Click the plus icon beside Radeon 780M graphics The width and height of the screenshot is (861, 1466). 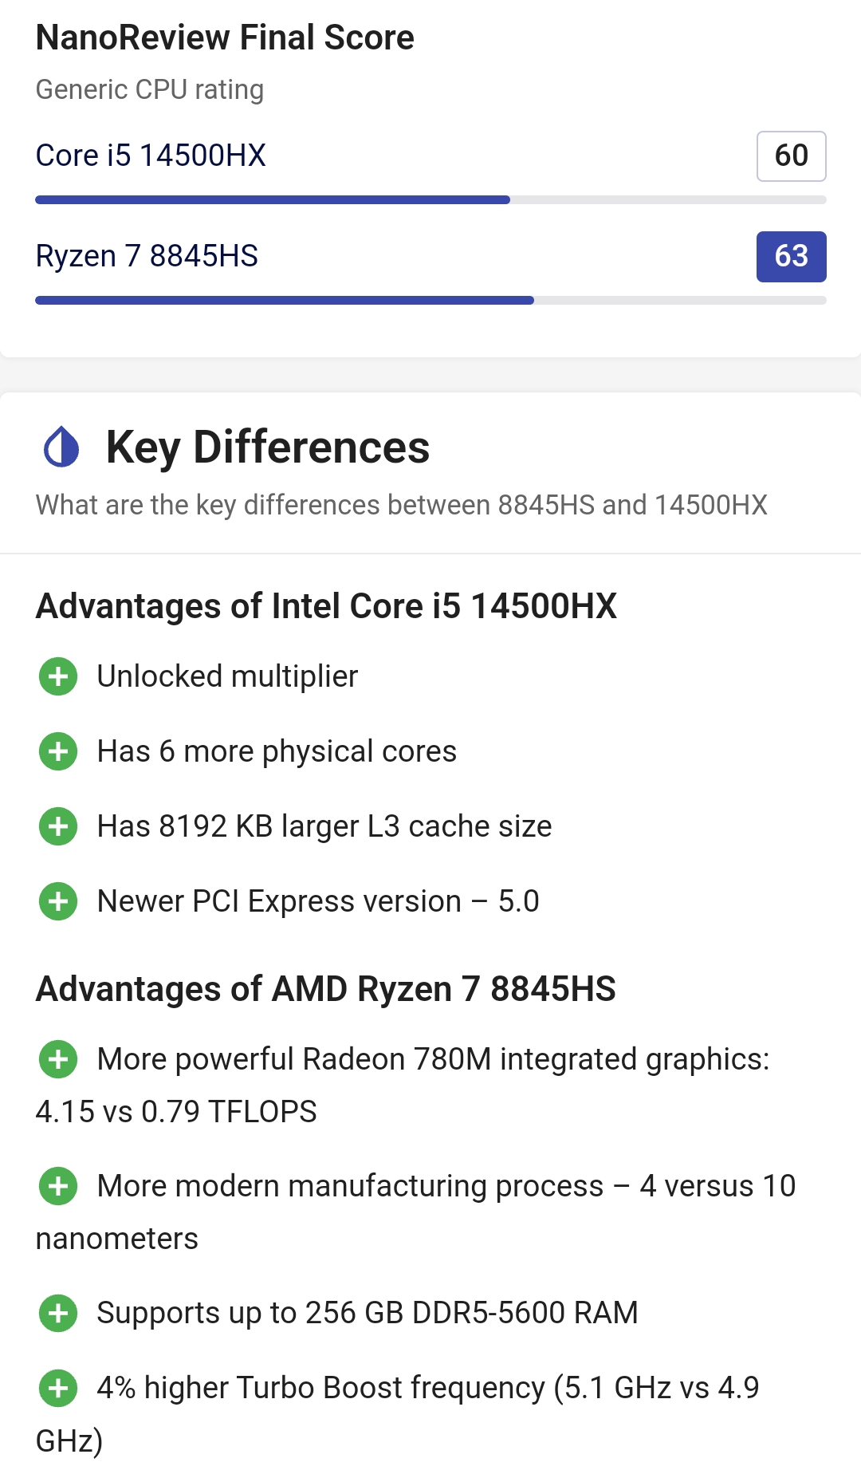[58, 1059]
